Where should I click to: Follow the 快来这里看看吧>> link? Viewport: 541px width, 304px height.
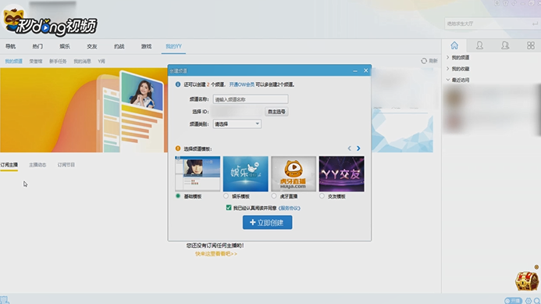click(x=216, y=253)
